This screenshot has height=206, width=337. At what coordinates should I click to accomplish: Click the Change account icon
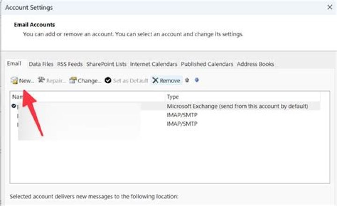coord(73,80)
